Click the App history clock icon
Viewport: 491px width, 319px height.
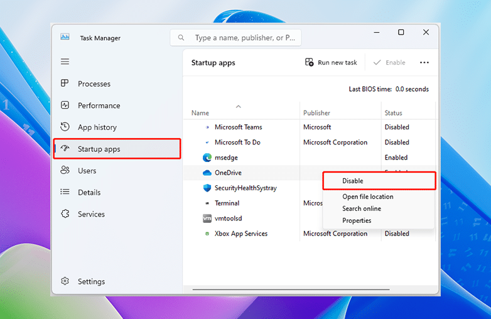tap(65, 127)
